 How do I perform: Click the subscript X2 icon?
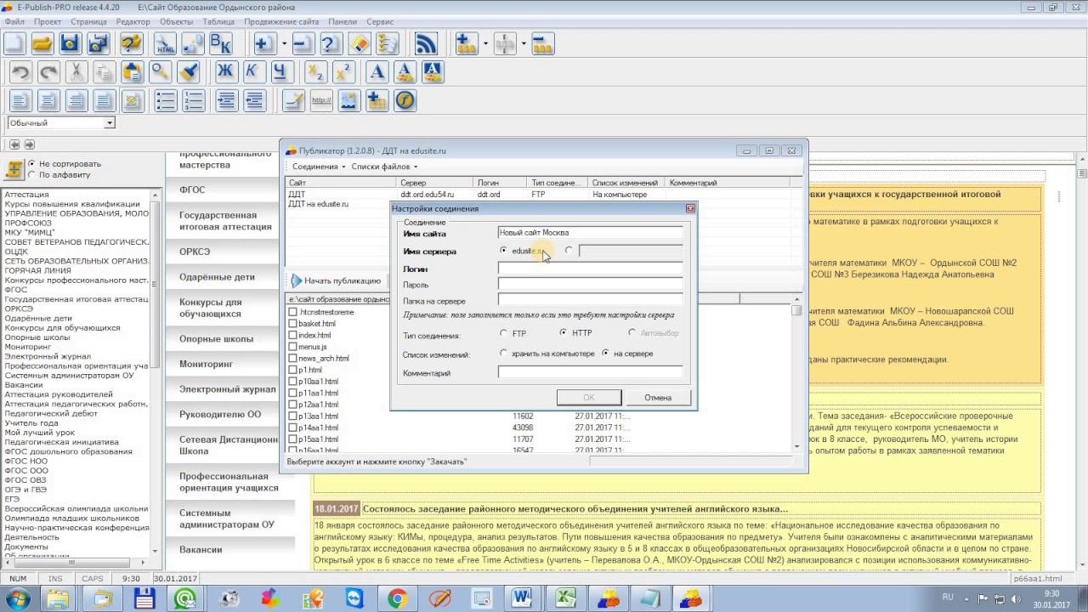tap(315, 72)
